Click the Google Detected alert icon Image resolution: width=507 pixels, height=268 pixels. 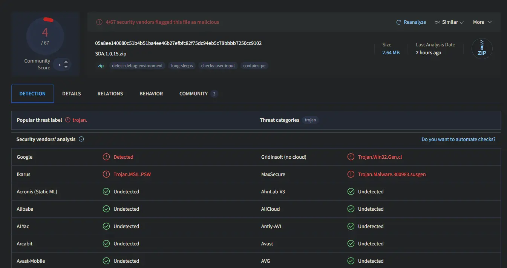106,157
